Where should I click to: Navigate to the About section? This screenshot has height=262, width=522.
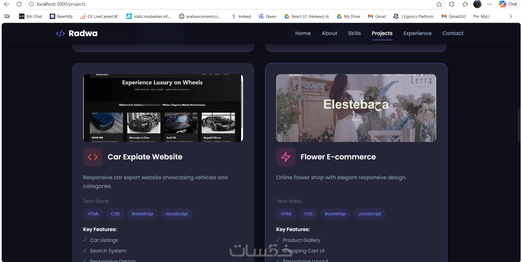click(x=329, y=33)
